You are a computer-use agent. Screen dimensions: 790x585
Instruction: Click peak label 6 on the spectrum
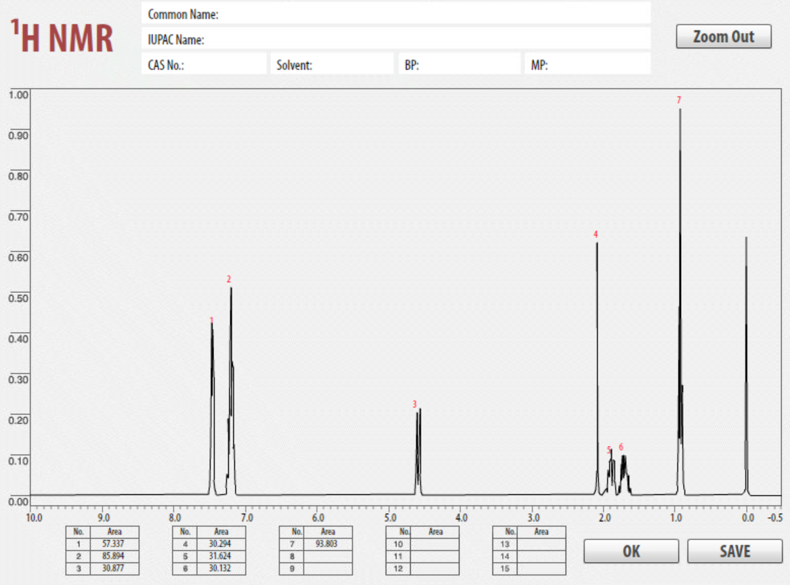tap(621, 447)
